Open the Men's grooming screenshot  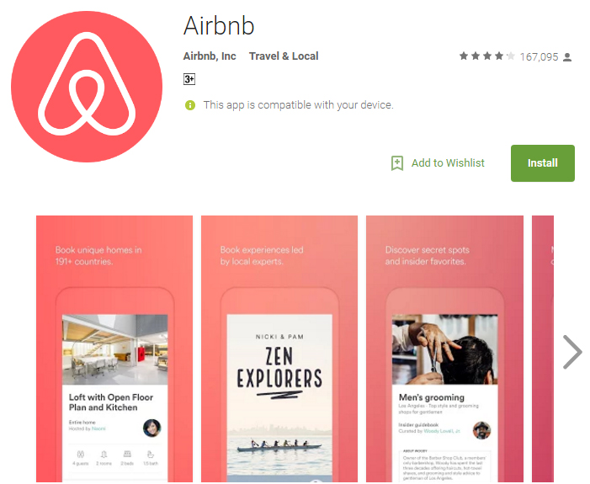click(444, 348)
